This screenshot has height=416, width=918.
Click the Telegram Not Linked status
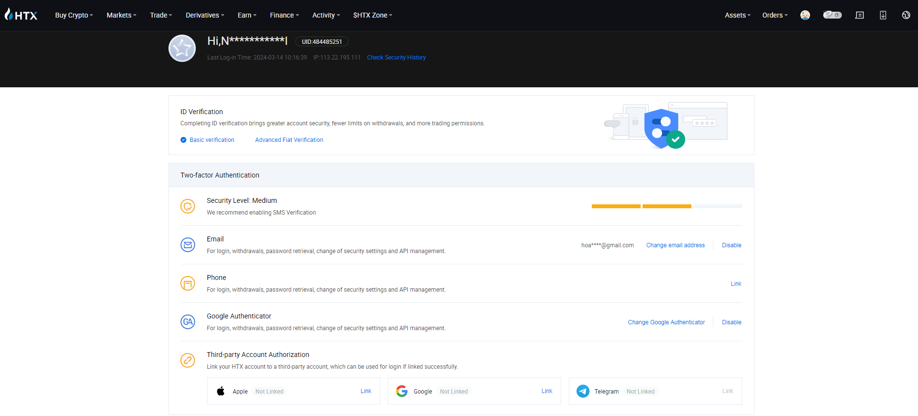click(640, 392)
